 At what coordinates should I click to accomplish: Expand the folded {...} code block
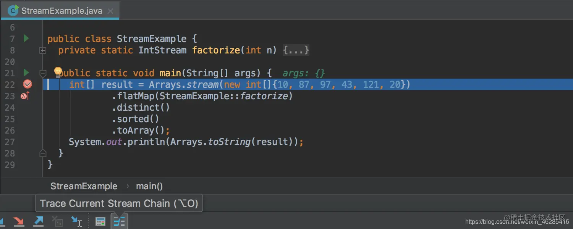296,50
